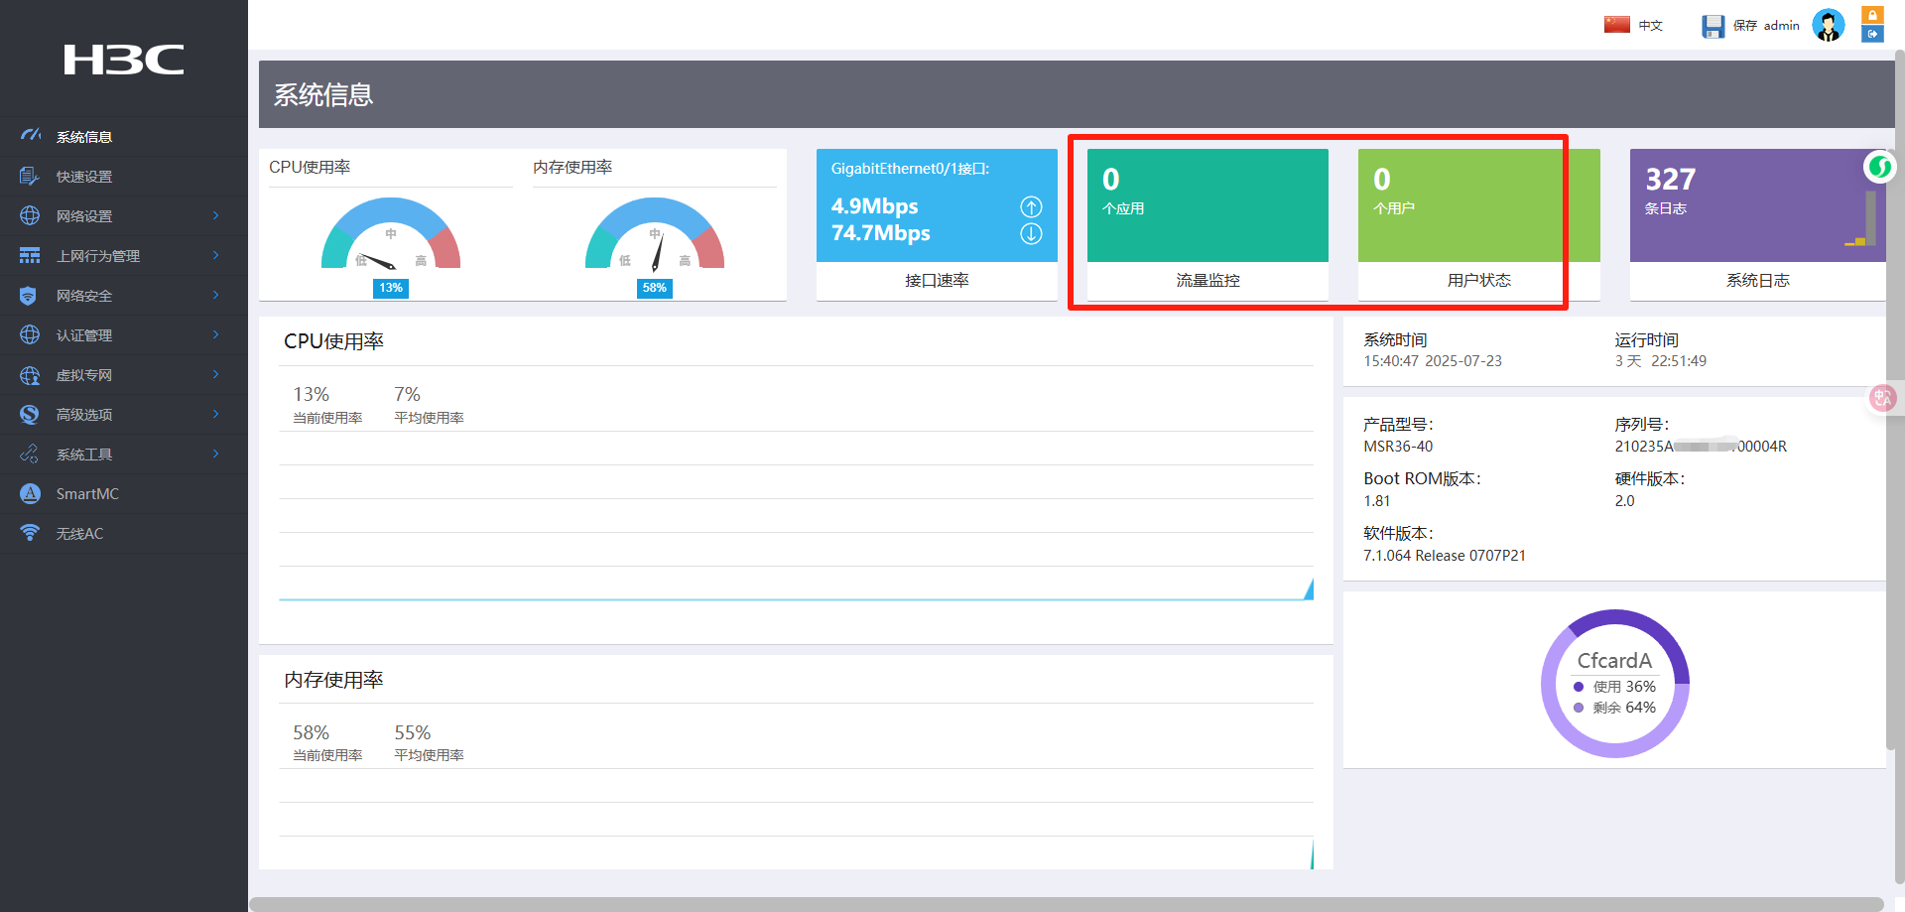Click the H3C logo
This screenshot has width=1905, height=912.
pos(124,60)
